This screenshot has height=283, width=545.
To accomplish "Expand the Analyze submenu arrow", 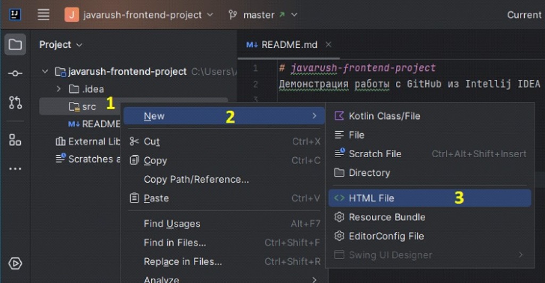I will (x=314, y=279).
